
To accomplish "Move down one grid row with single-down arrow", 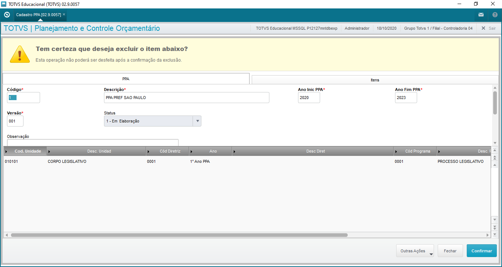I will (x=495, y=220).
